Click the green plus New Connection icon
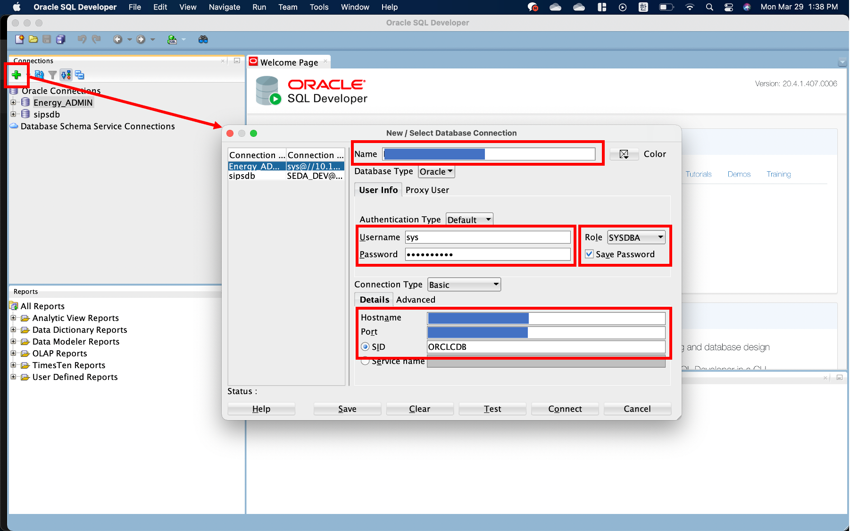Viewport: 850px width, 531px height. [17, 75]
